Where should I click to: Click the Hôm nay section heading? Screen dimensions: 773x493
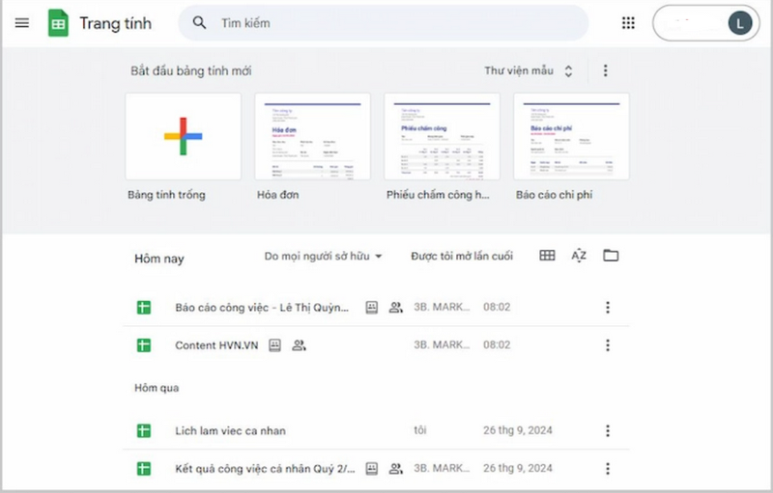point(159,259)
